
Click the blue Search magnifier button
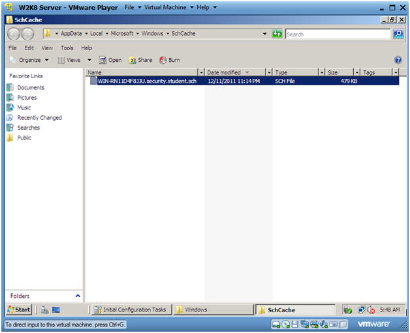398,34
